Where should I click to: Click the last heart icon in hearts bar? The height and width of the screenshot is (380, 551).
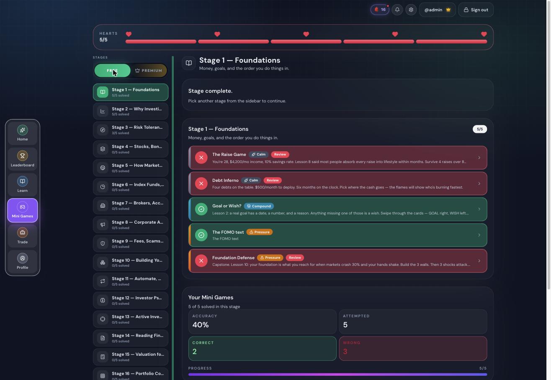484,34
